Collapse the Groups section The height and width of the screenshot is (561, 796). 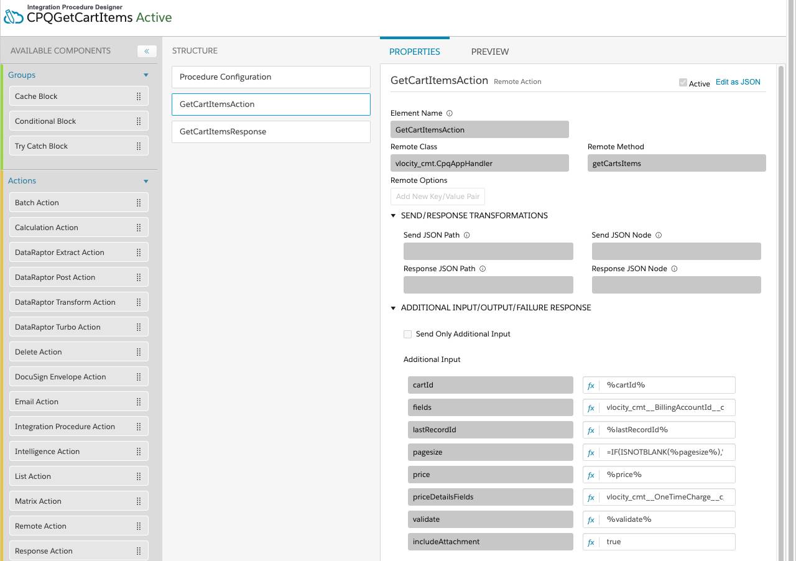point(146,75)
